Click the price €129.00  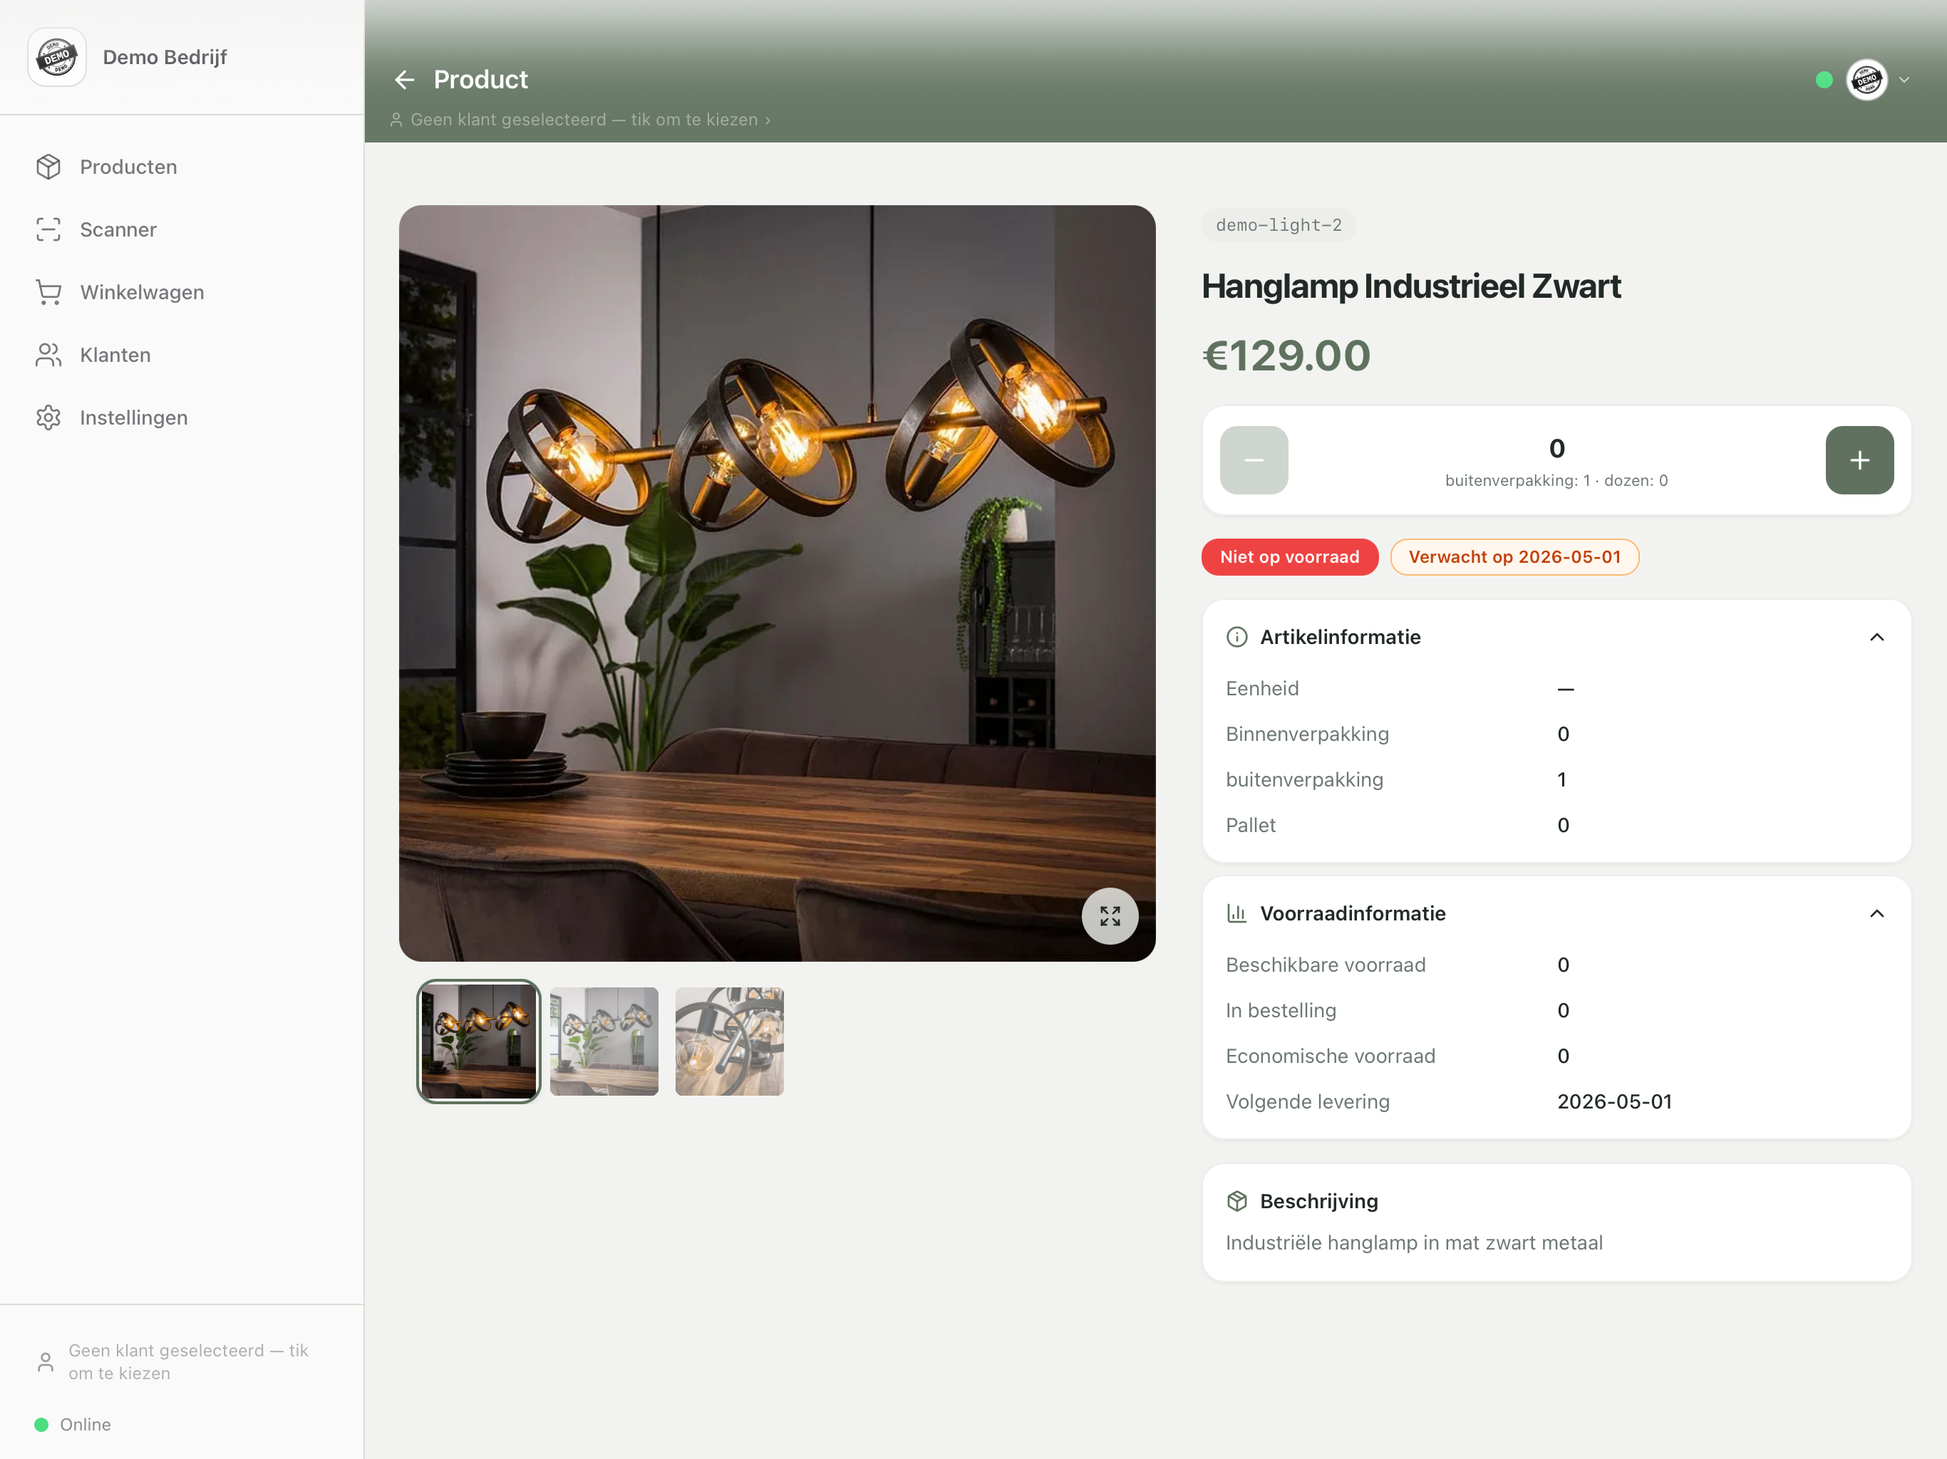(x=1286, y=355)
